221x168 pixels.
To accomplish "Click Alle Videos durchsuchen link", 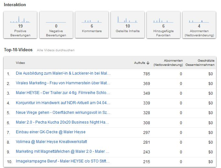I will click(x=56, y=50).
